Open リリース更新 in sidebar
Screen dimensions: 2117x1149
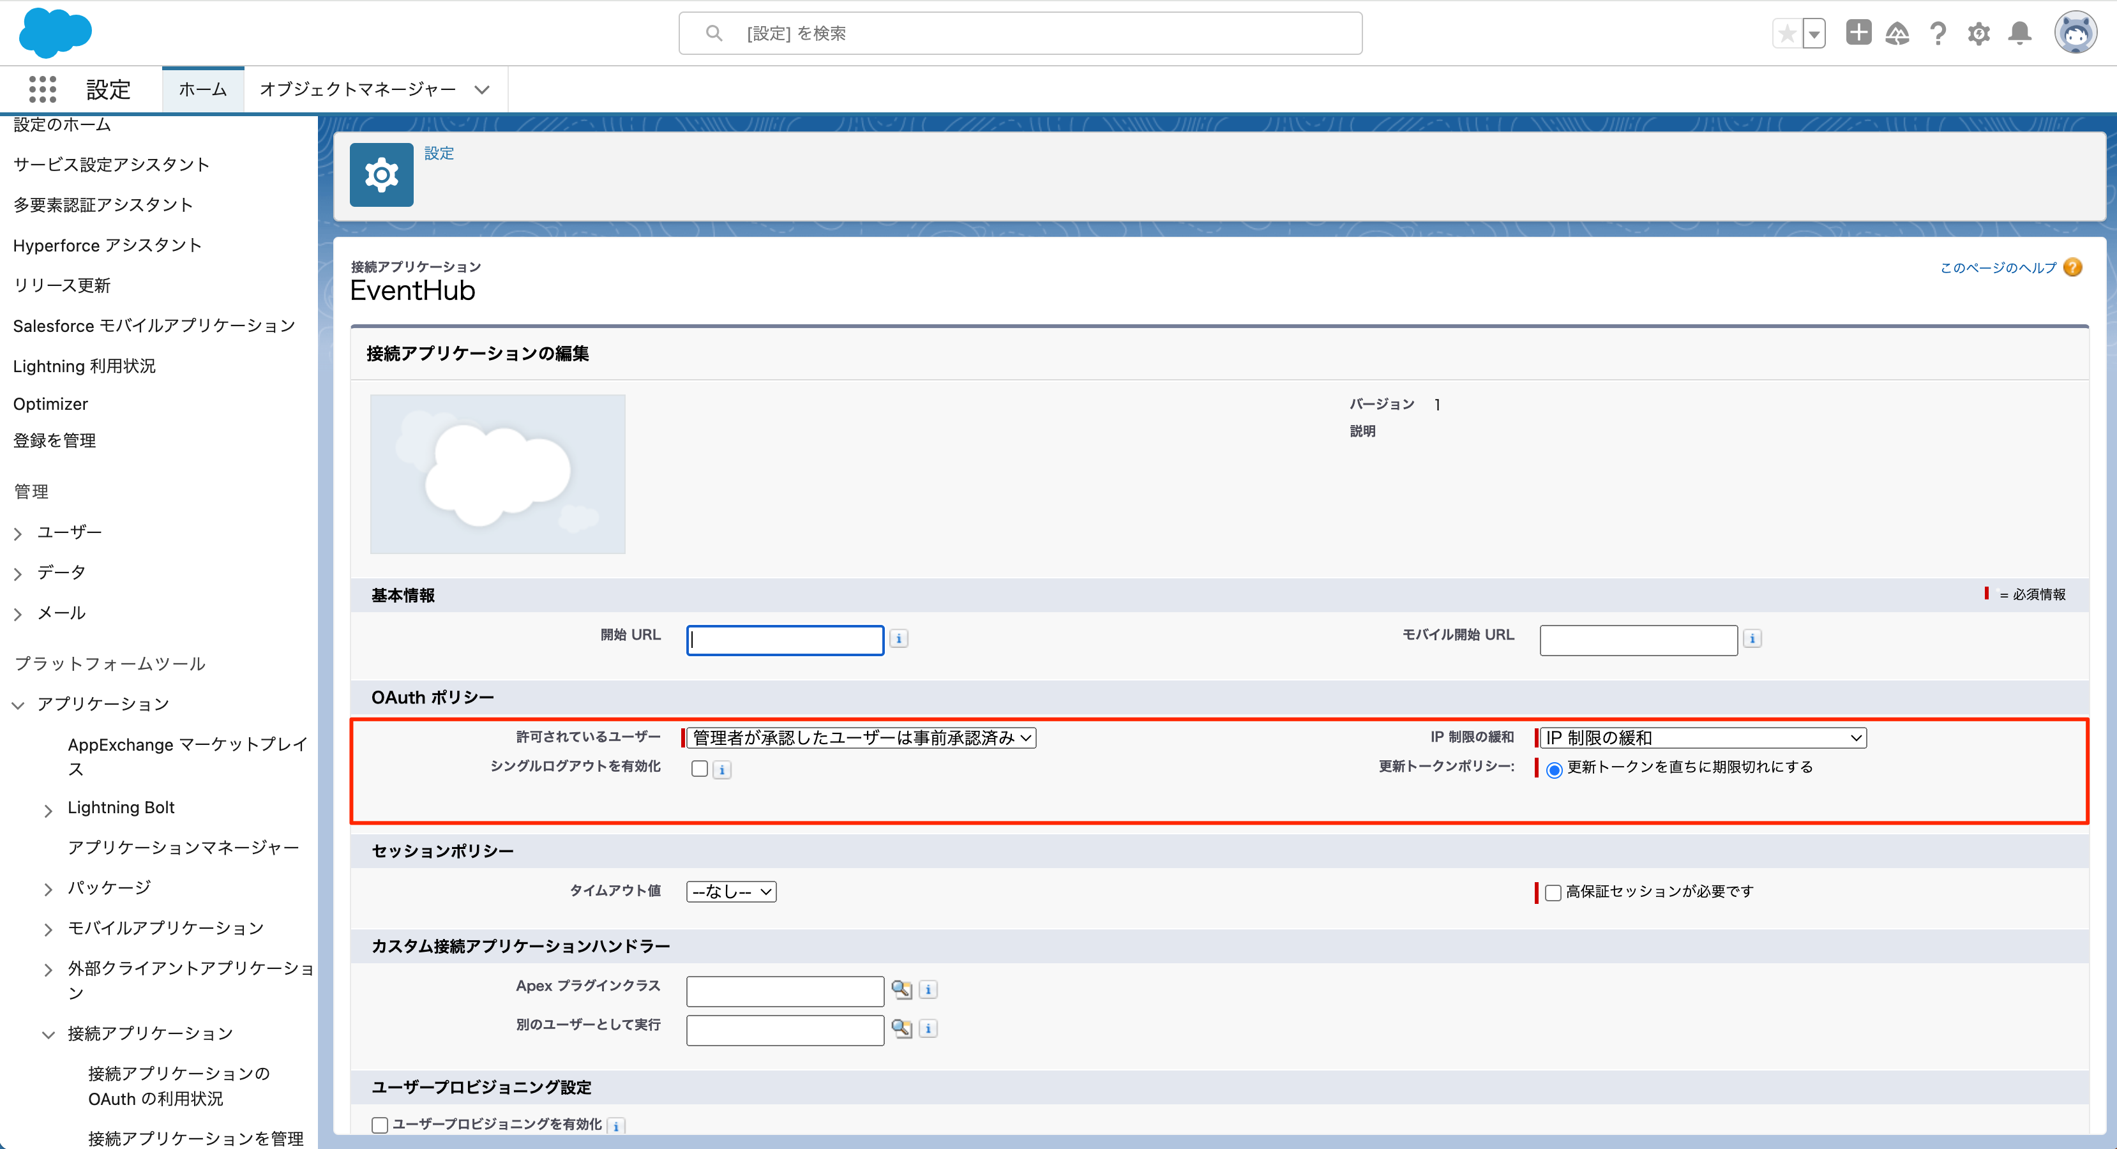pos(62,285)
